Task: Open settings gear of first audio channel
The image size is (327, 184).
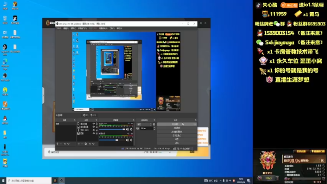Action: click(x=131, y=129)
